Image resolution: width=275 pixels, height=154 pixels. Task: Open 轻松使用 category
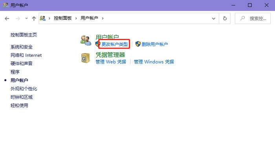click(x=19, y=105)
